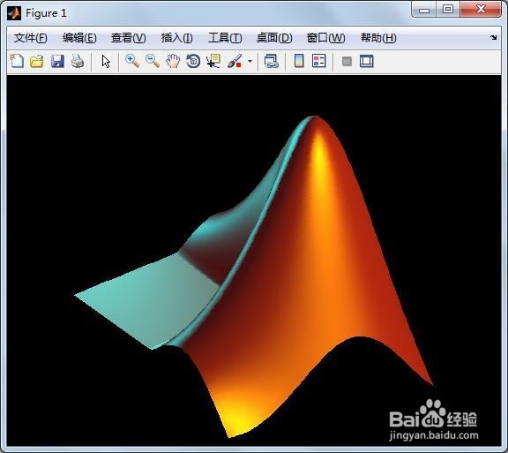Click the Link Plot icon

pos(271,61)
